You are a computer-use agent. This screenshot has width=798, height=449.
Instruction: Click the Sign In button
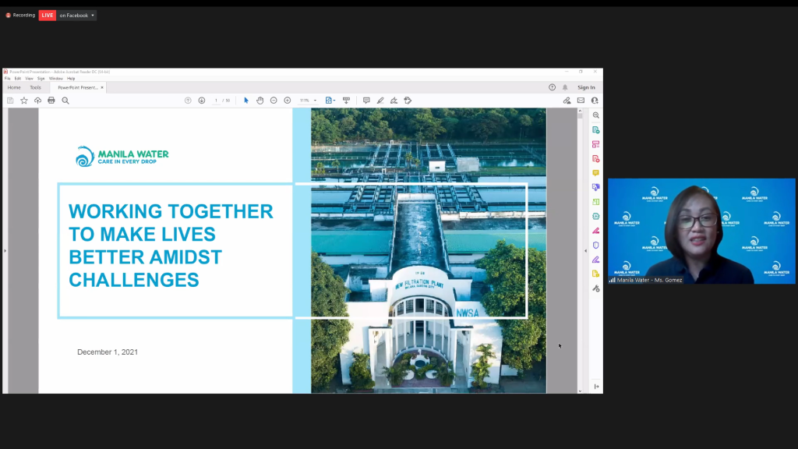[586, 87]
